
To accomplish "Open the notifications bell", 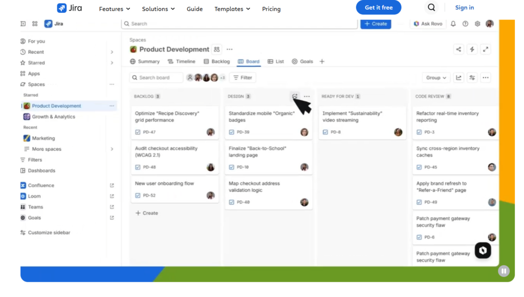I will 453,24.
